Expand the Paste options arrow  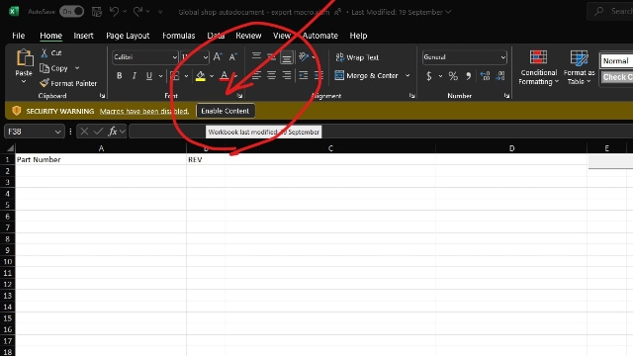(24, 81)
